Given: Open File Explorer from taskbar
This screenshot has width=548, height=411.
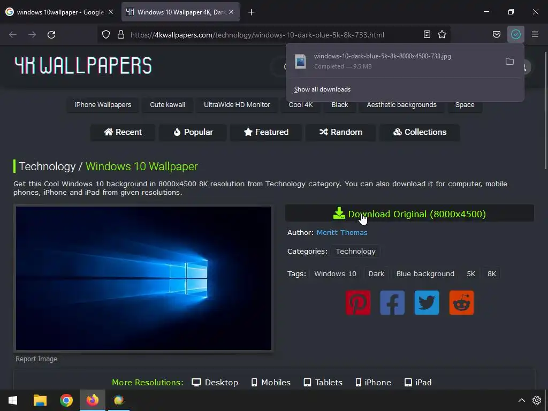Looking at the screenshot, I should [40, 400].
